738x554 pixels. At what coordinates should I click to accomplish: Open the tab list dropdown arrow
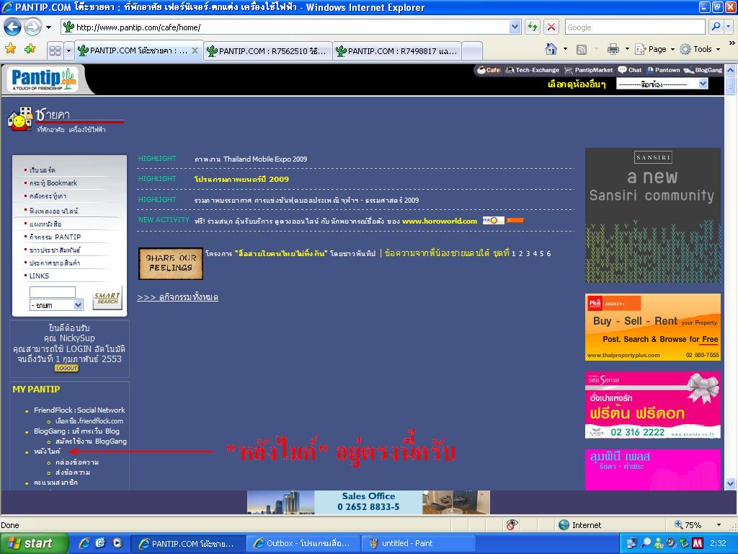(68, 50)
